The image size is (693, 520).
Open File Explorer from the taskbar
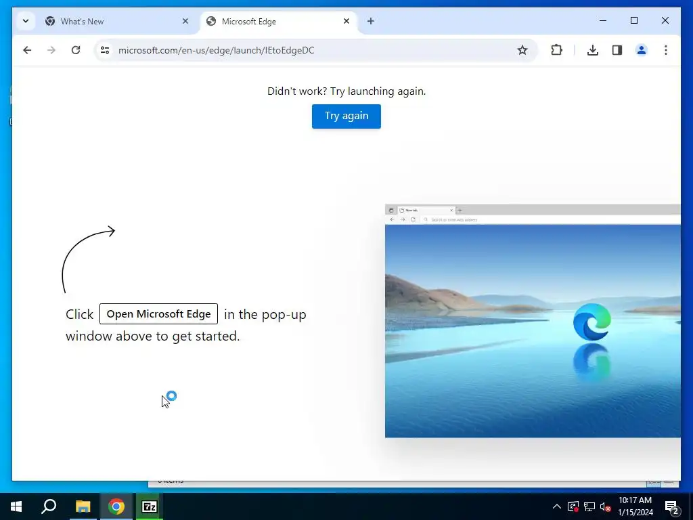[x=83, y=506]
